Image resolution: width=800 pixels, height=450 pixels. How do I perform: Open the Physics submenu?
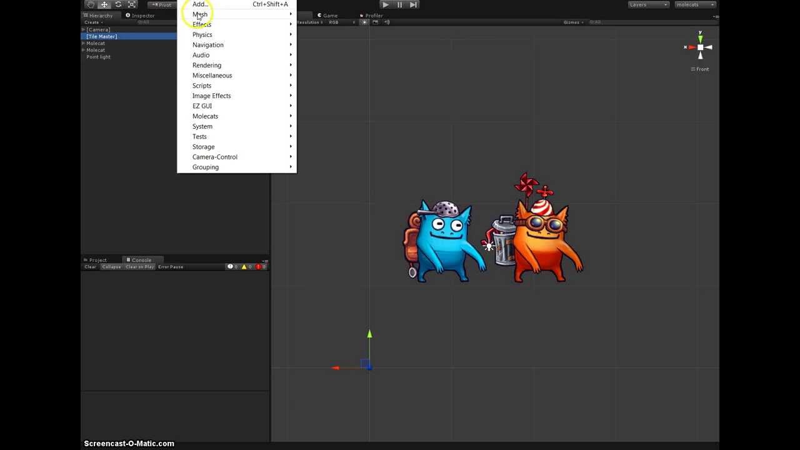click(236, 34)
